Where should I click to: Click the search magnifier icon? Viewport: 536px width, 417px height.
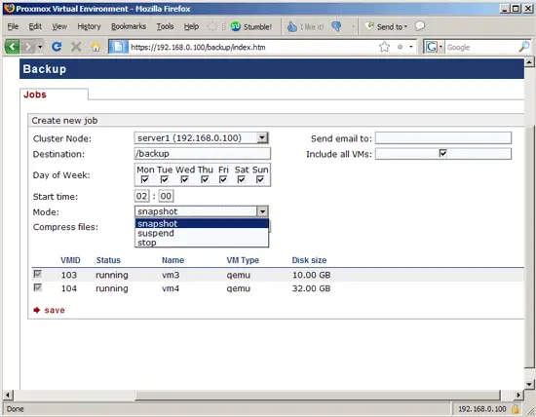pyautogui.click(x=523, y=47)
